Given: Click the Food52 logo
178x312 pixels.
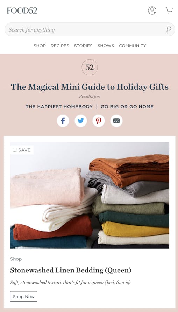Looking at the screenshot, I should point(22,11).
